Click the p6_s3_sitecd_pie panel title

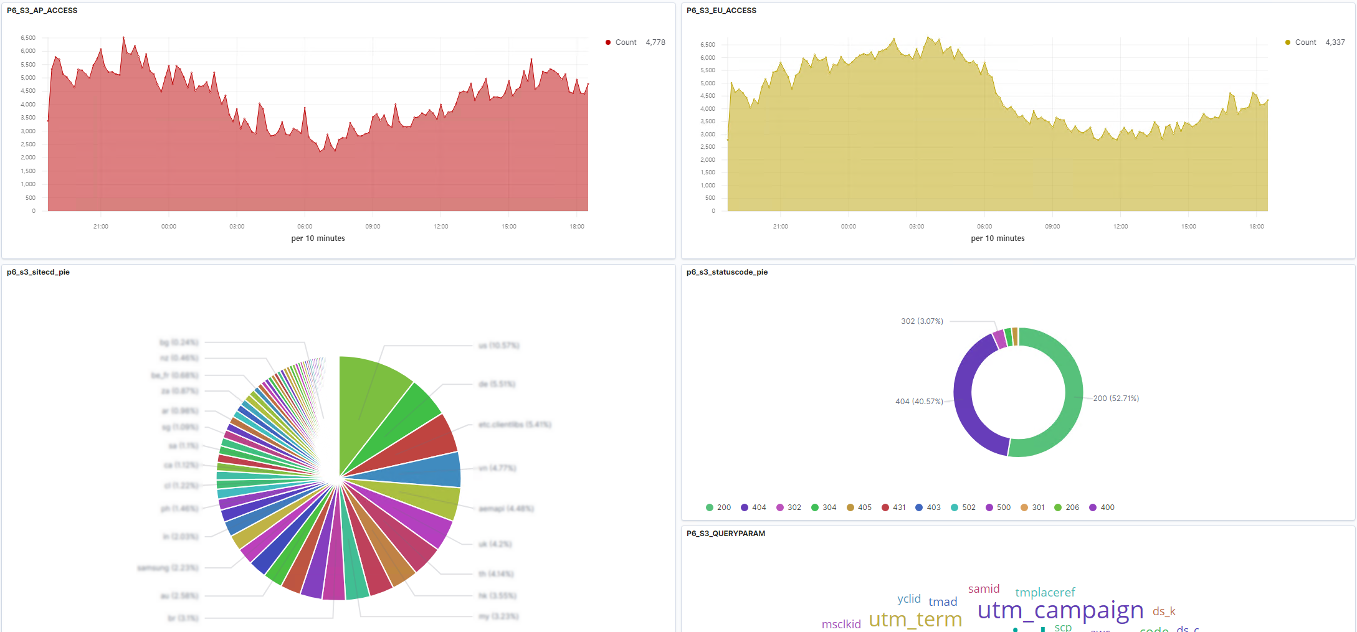click(38, 272)
